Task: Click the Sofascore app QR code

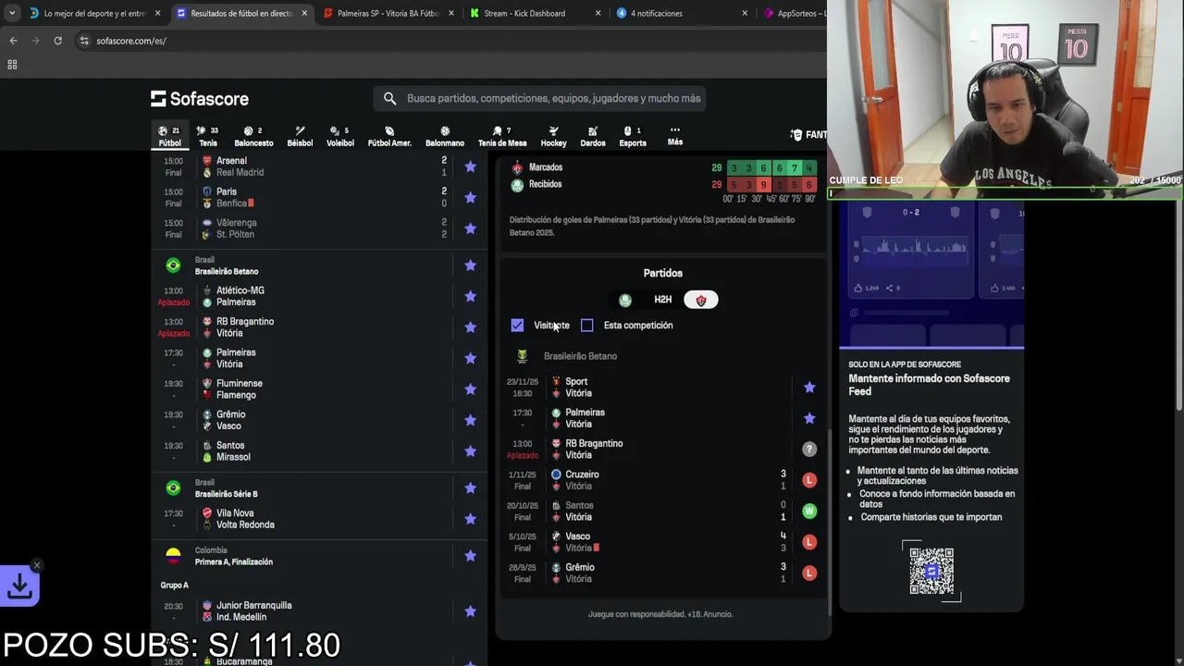Action: coord(931,571)
